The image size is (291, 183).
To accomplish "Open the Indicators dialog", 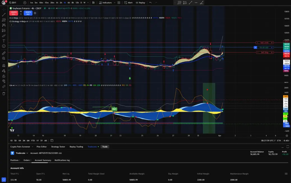I will click(106, 3).
